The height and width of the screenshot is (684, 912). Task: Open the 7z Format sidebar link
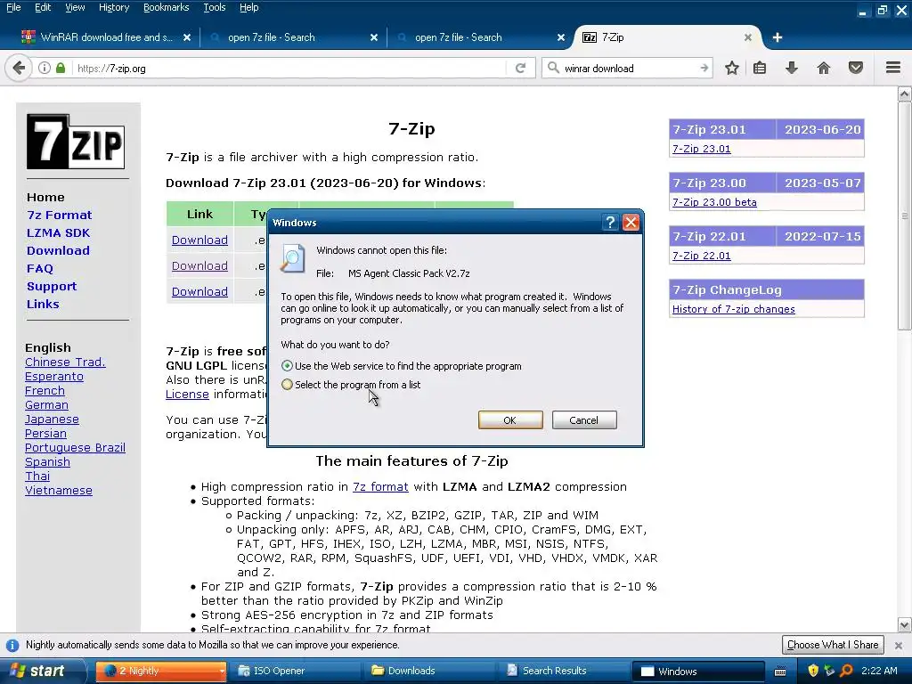(x=60, y=215)
